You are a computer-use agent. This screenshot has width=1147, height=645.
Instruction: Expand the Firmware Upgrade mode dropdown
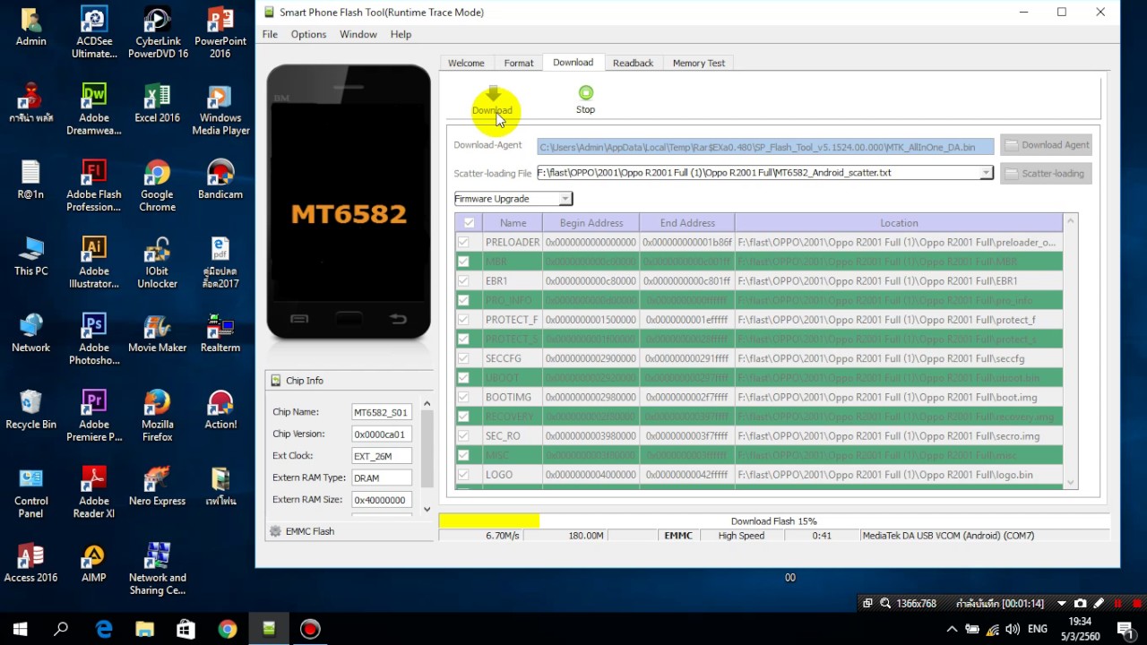tap(565, 199)
